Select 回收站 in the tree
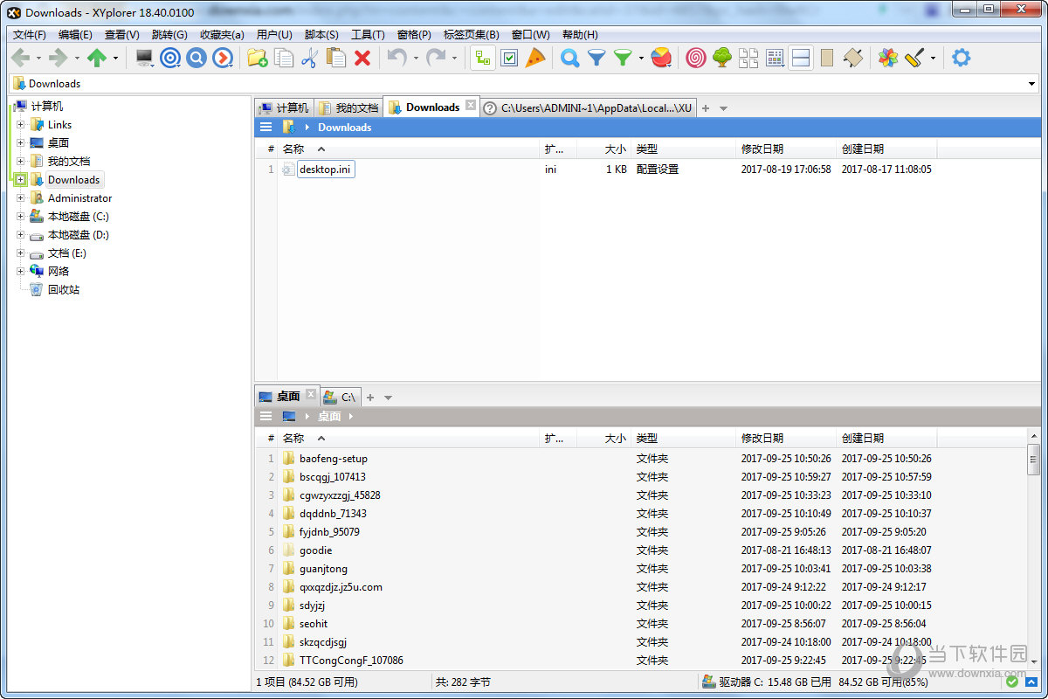Viewport: 1048px width, 699px height. (63, 290)
